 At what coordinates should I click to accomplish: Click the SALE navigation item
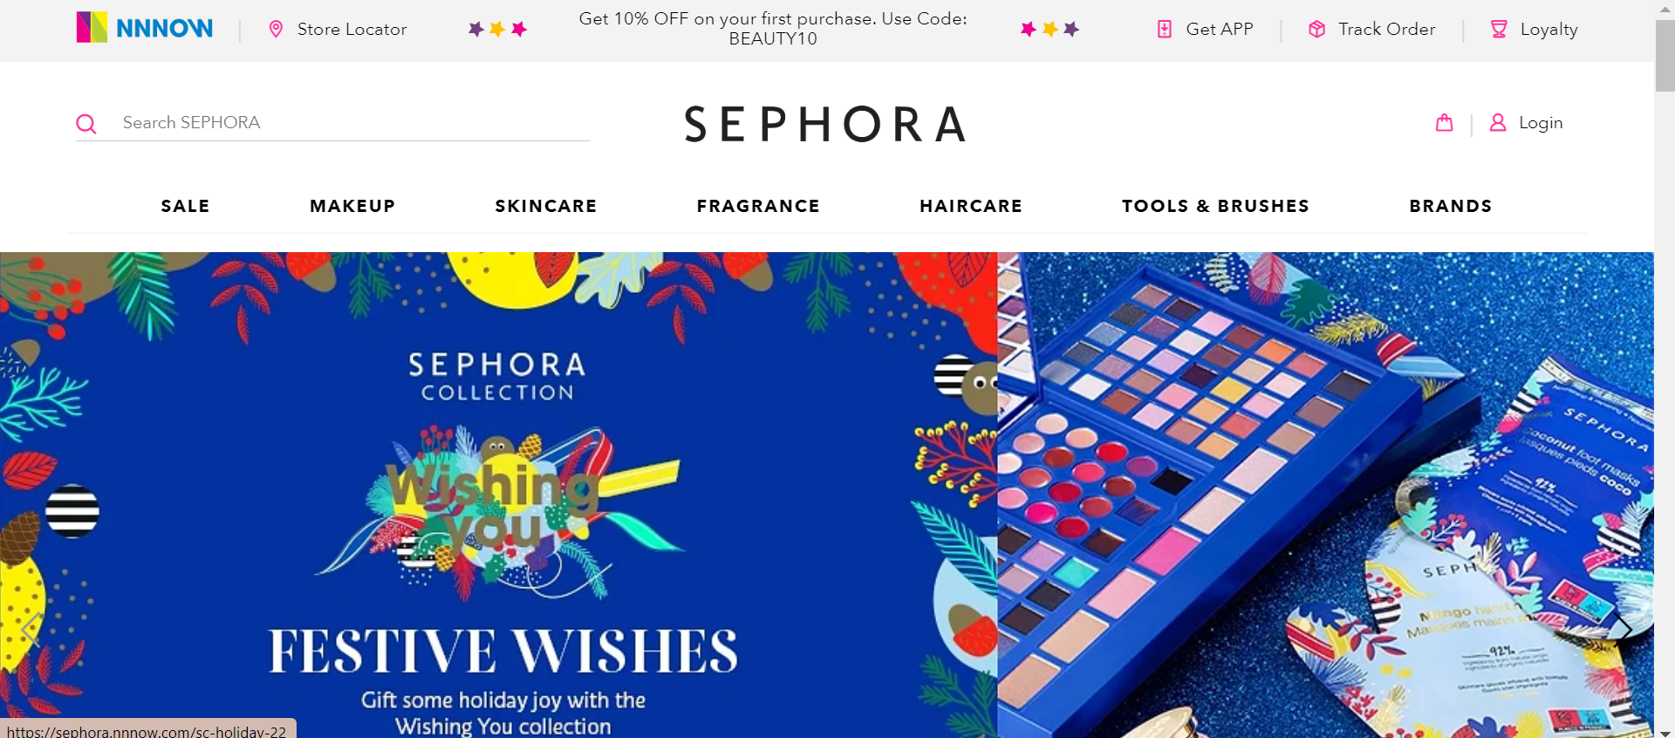pyautogui.click(x=185, y=206)
